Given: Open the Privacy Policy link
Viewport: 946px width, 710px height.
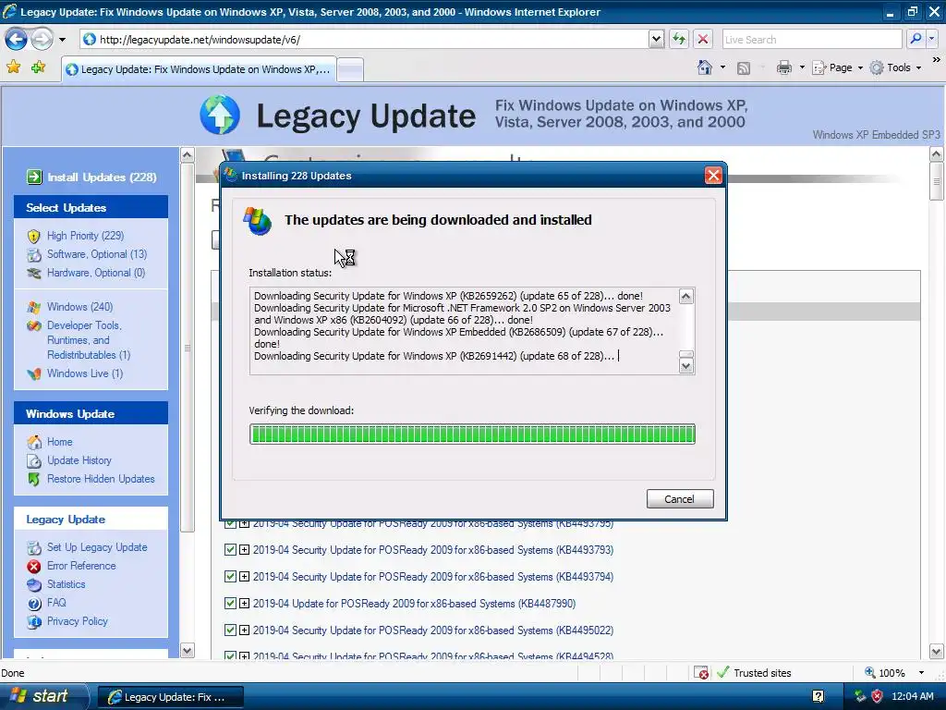Looking at the screenshot, I should 78,621.
